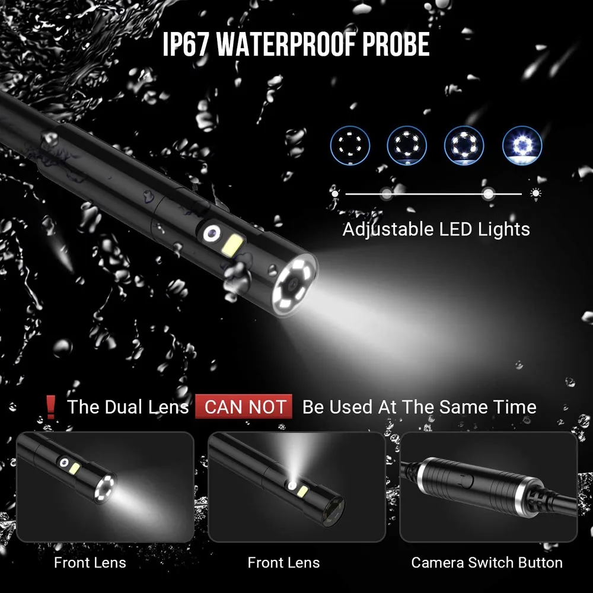Open the front lens lit probe thumbnail

(x=105, y=487)
